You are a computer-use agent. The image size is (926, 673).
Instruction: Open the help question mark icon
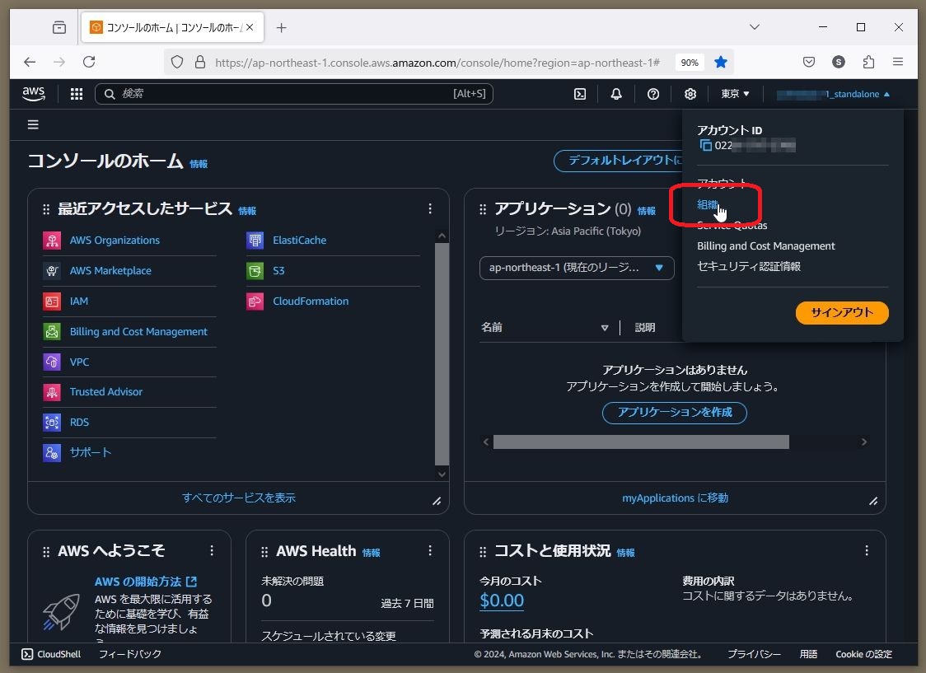click(652, 94)
